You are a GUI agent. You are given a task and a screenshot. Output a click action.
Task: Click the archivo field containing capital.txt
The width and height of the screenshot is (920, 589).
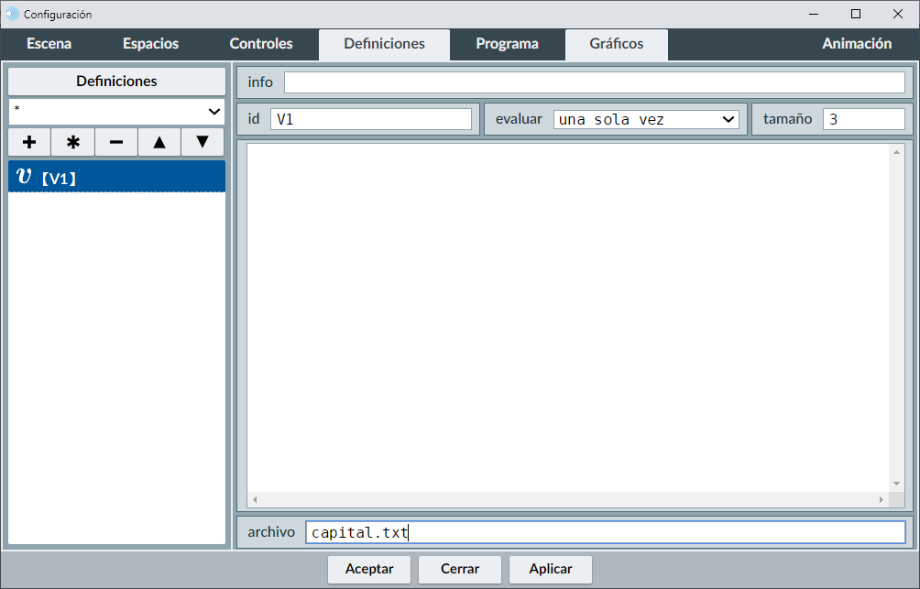(605, 532)
